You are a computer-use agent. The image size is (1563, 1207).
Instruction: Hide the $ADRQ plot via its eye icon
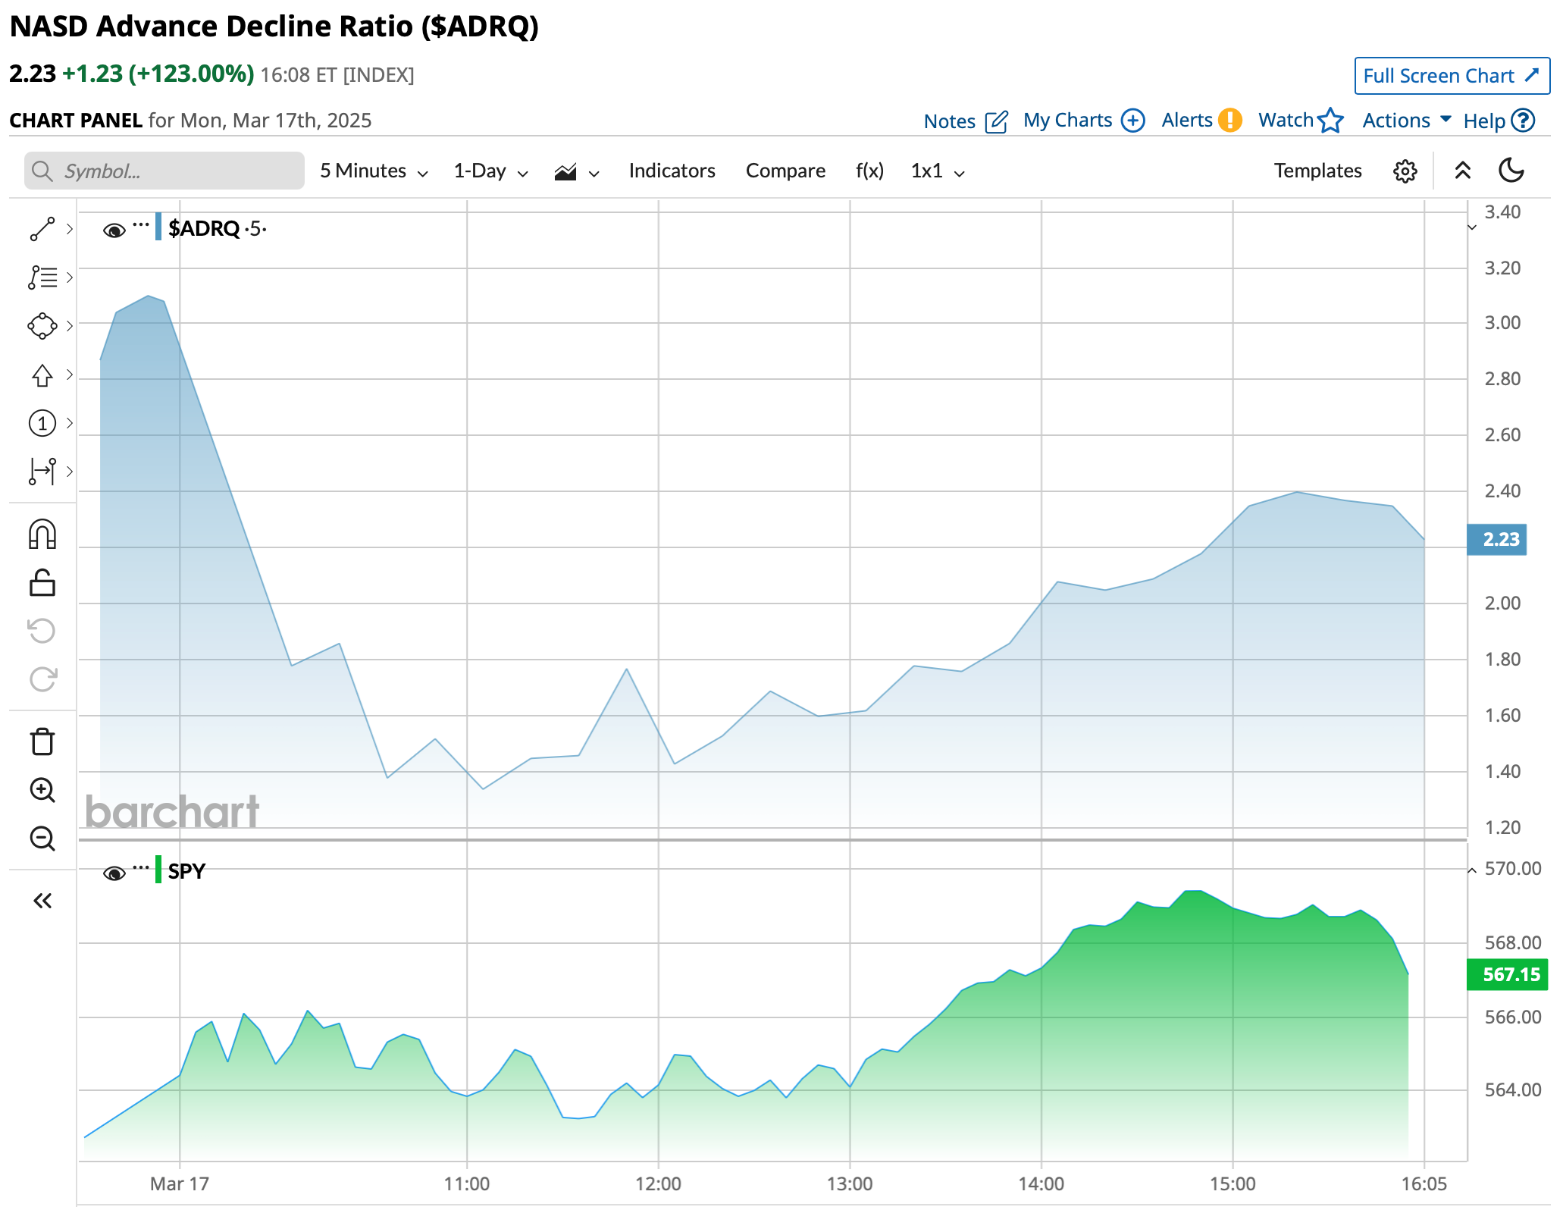click(114, 230)
